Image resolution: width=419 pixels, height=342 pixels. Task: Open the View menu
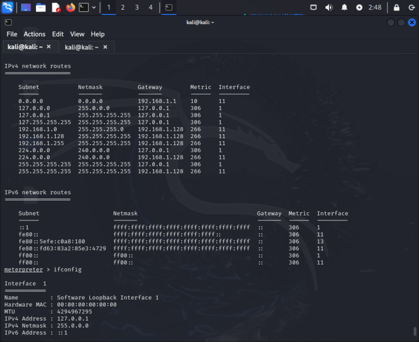[x=77, y=34]
